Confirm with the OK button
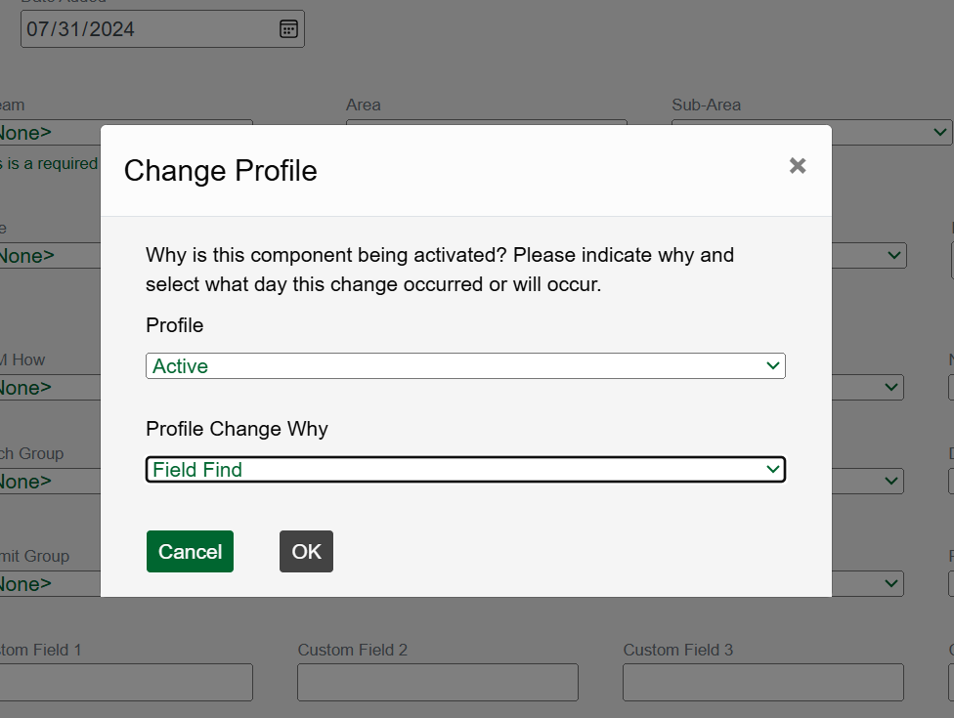Screen dimensions: 954x718 [x=306, y=551]
